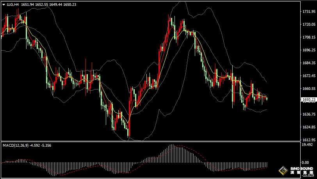Viewport: 317px width, 179px height.
Task: Click the 1720.05 price axis label
Action: [309, 25]
